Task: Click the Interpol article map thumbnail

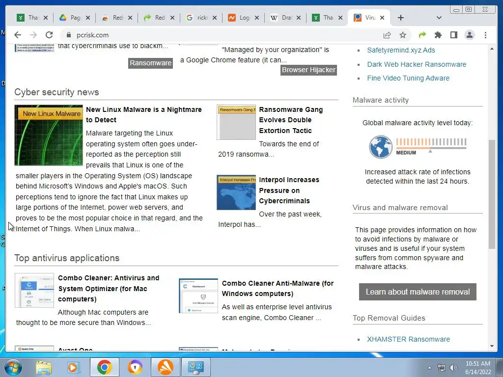Action: pos(236,192)
